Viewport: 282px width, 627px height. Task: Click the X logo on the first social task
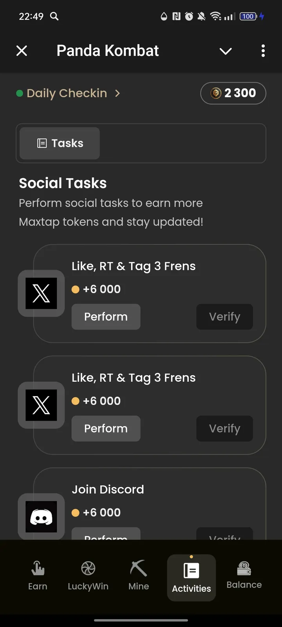pos(41,294)
